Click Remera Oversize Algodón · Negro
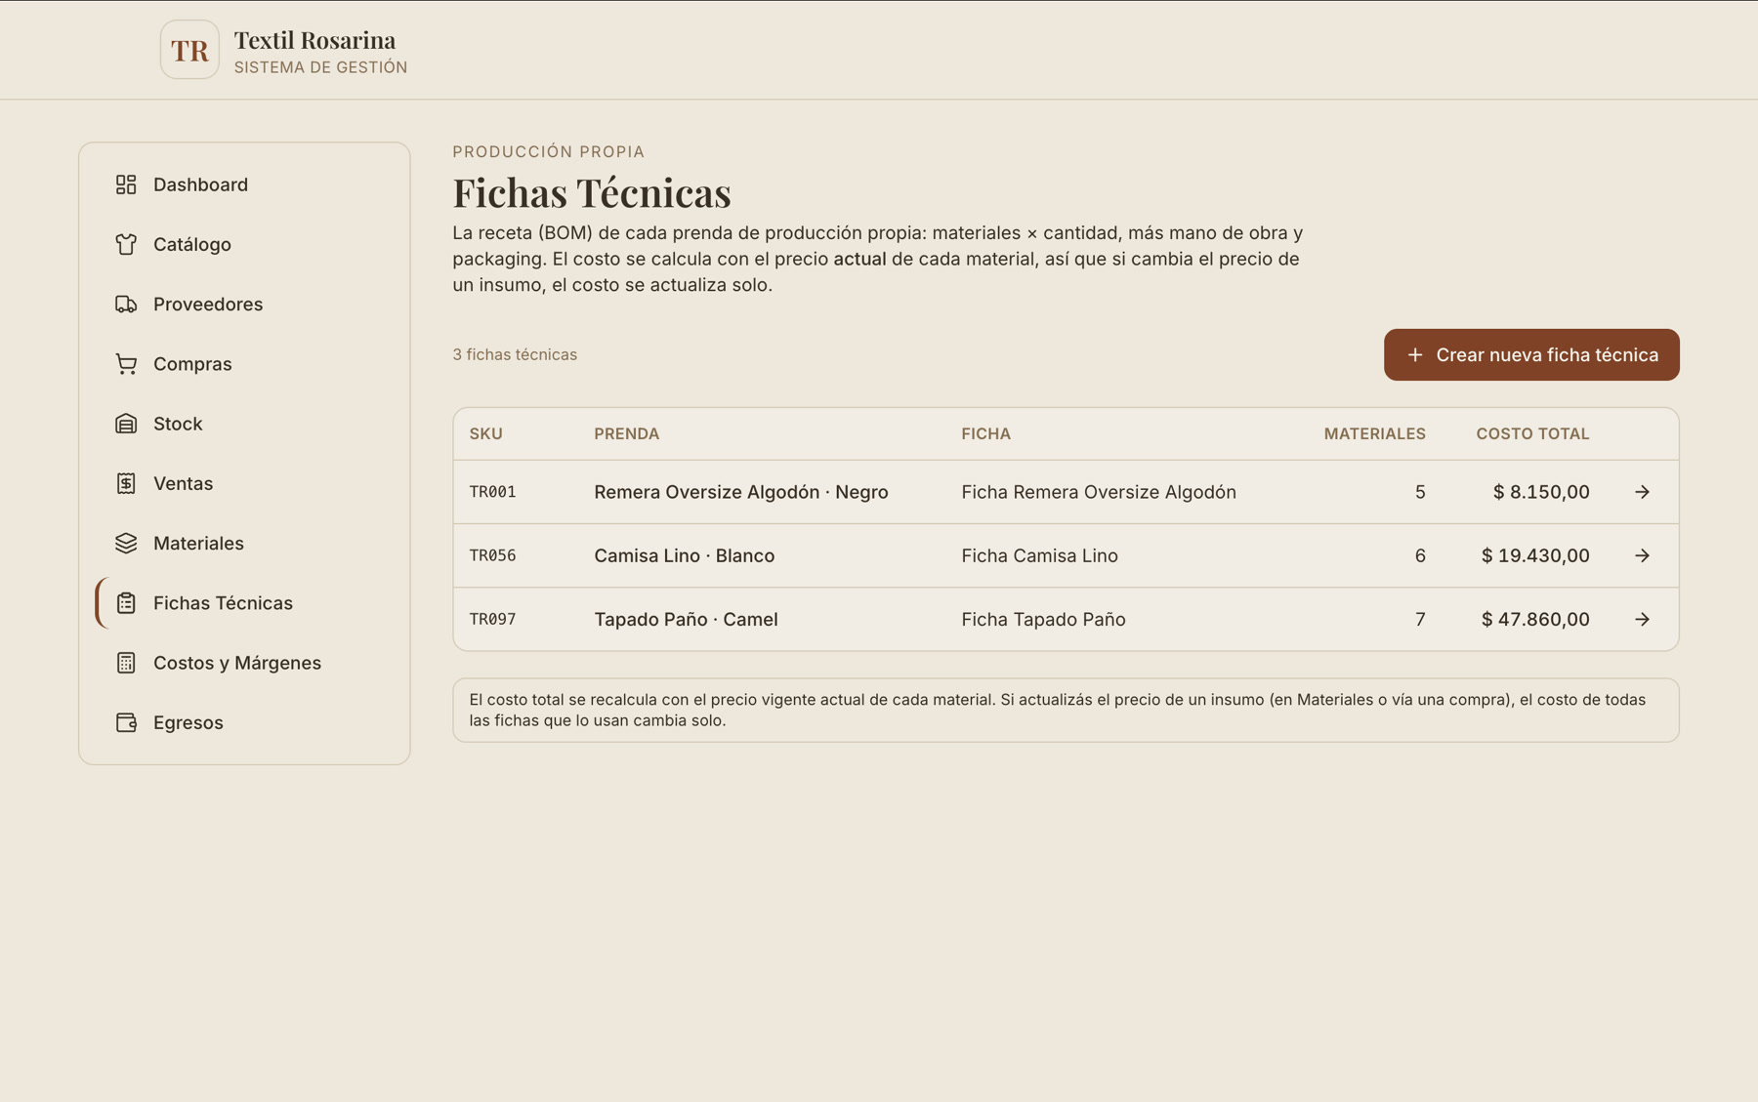Screen dimensions: 1758x1102 (740, 492)
